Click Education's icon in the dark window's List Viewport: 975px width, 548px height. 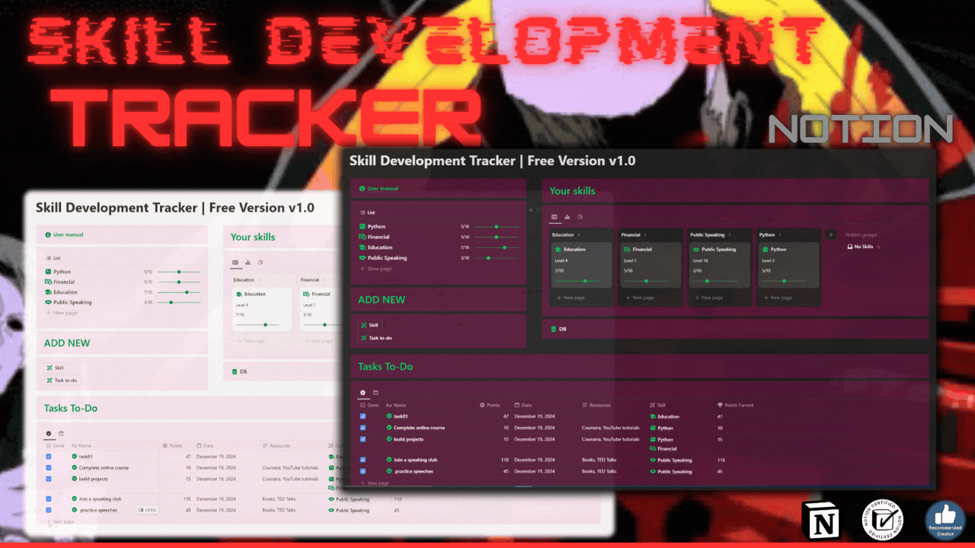(363, 247)
